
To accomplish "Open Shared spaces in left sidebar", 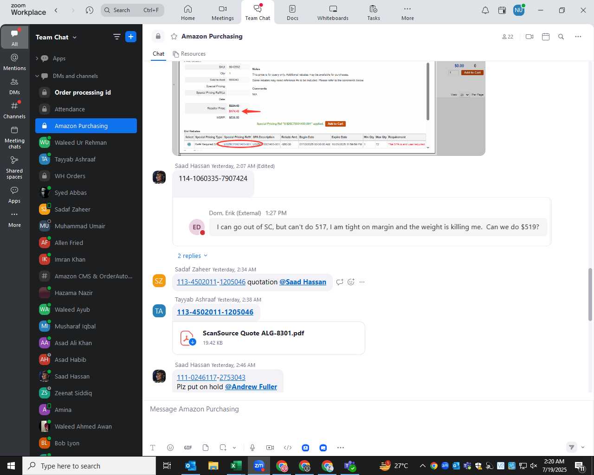I will [14, 167].
